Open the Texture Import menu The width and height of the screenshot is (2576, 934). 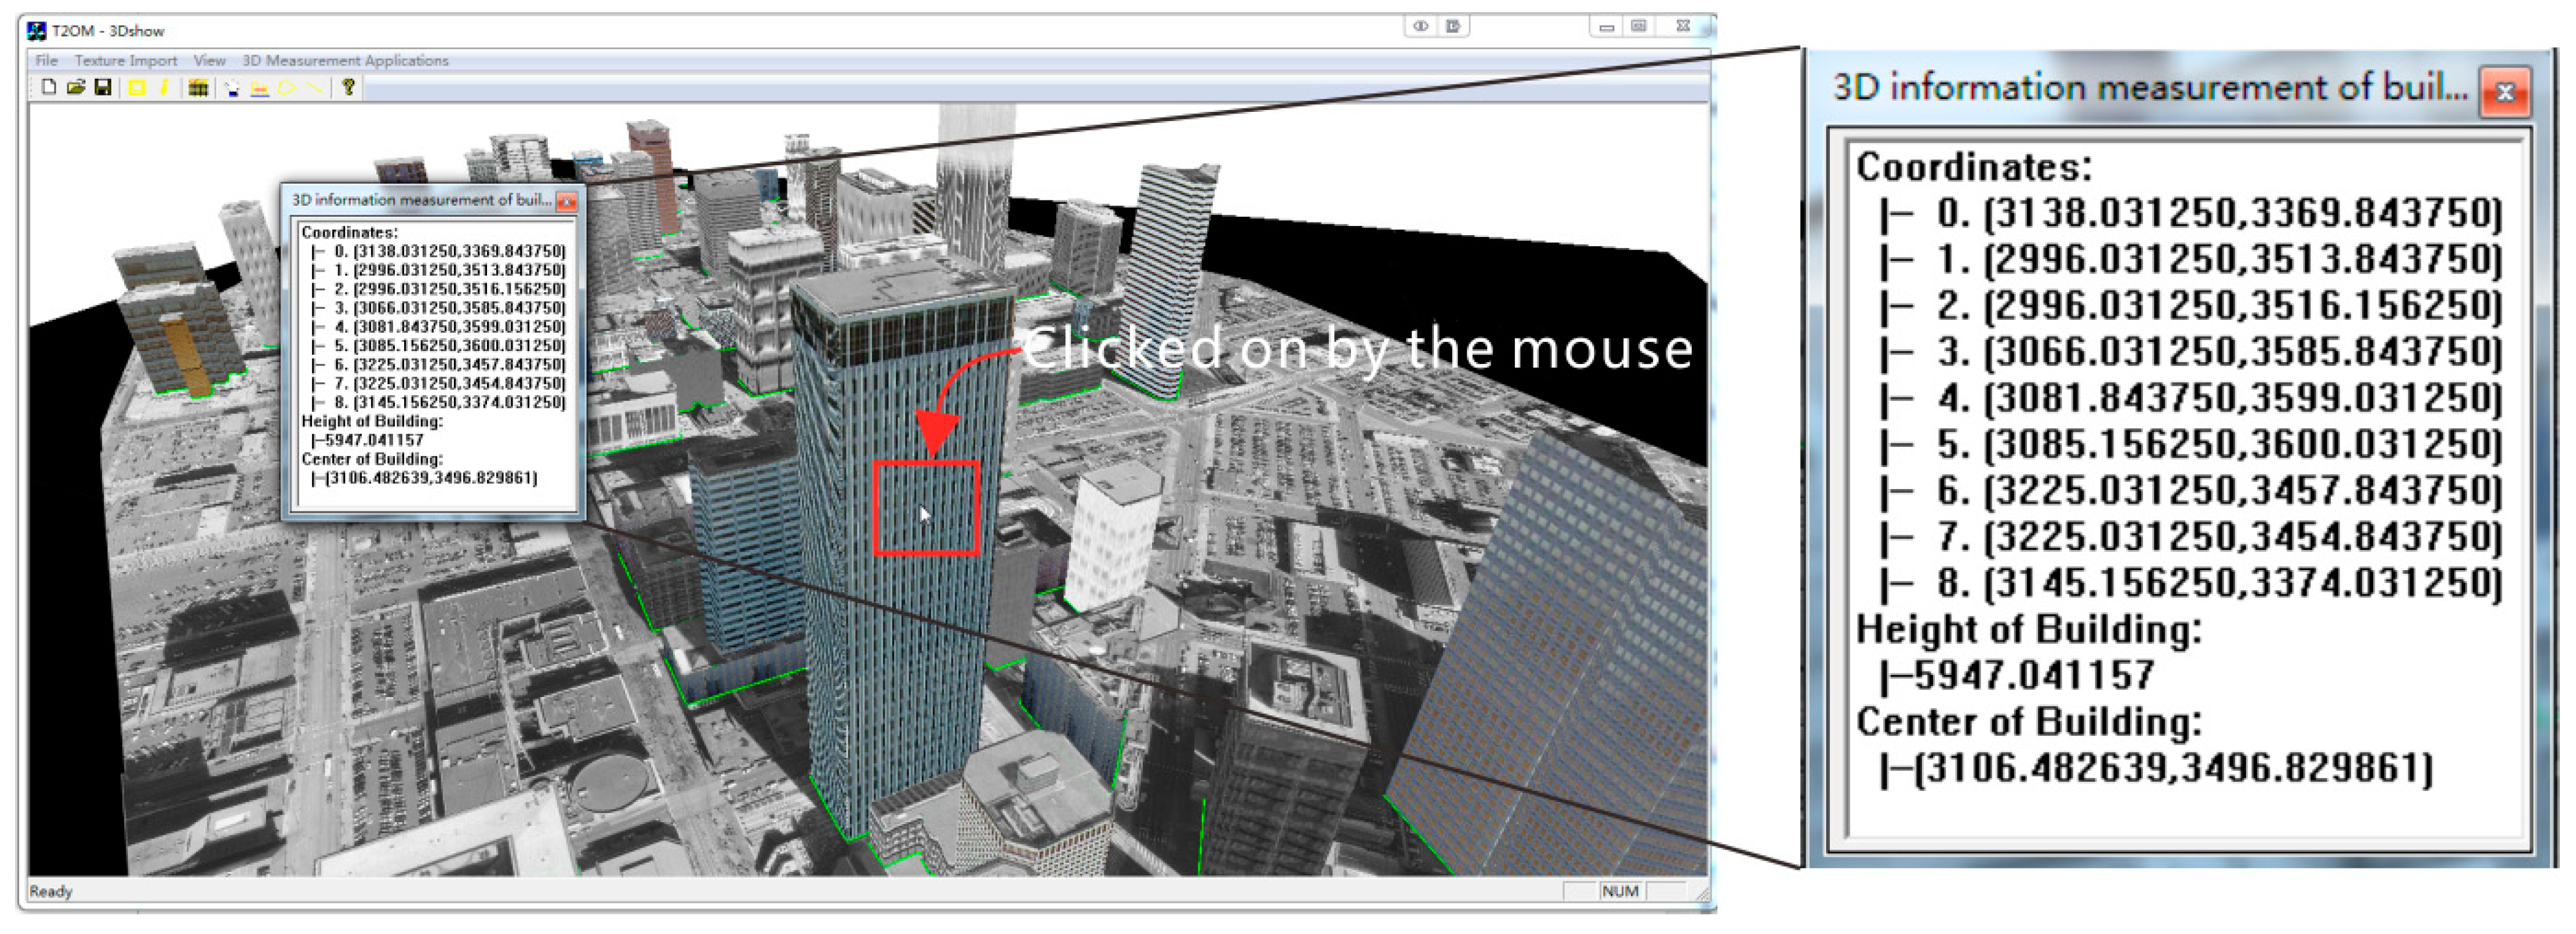126,61
